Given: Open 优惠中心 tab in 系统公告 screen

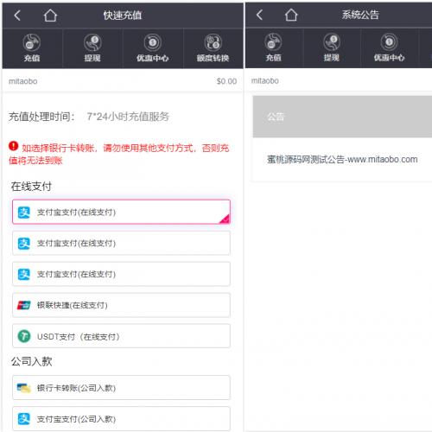Looking at the screenshot, I should pyautogui.click(x=389, y=48).
